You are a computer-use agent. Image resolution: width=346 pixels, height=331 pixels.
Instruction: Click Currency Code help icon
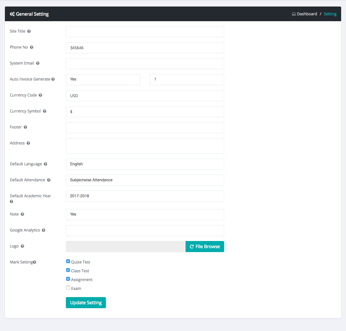[x=40, y=95]
